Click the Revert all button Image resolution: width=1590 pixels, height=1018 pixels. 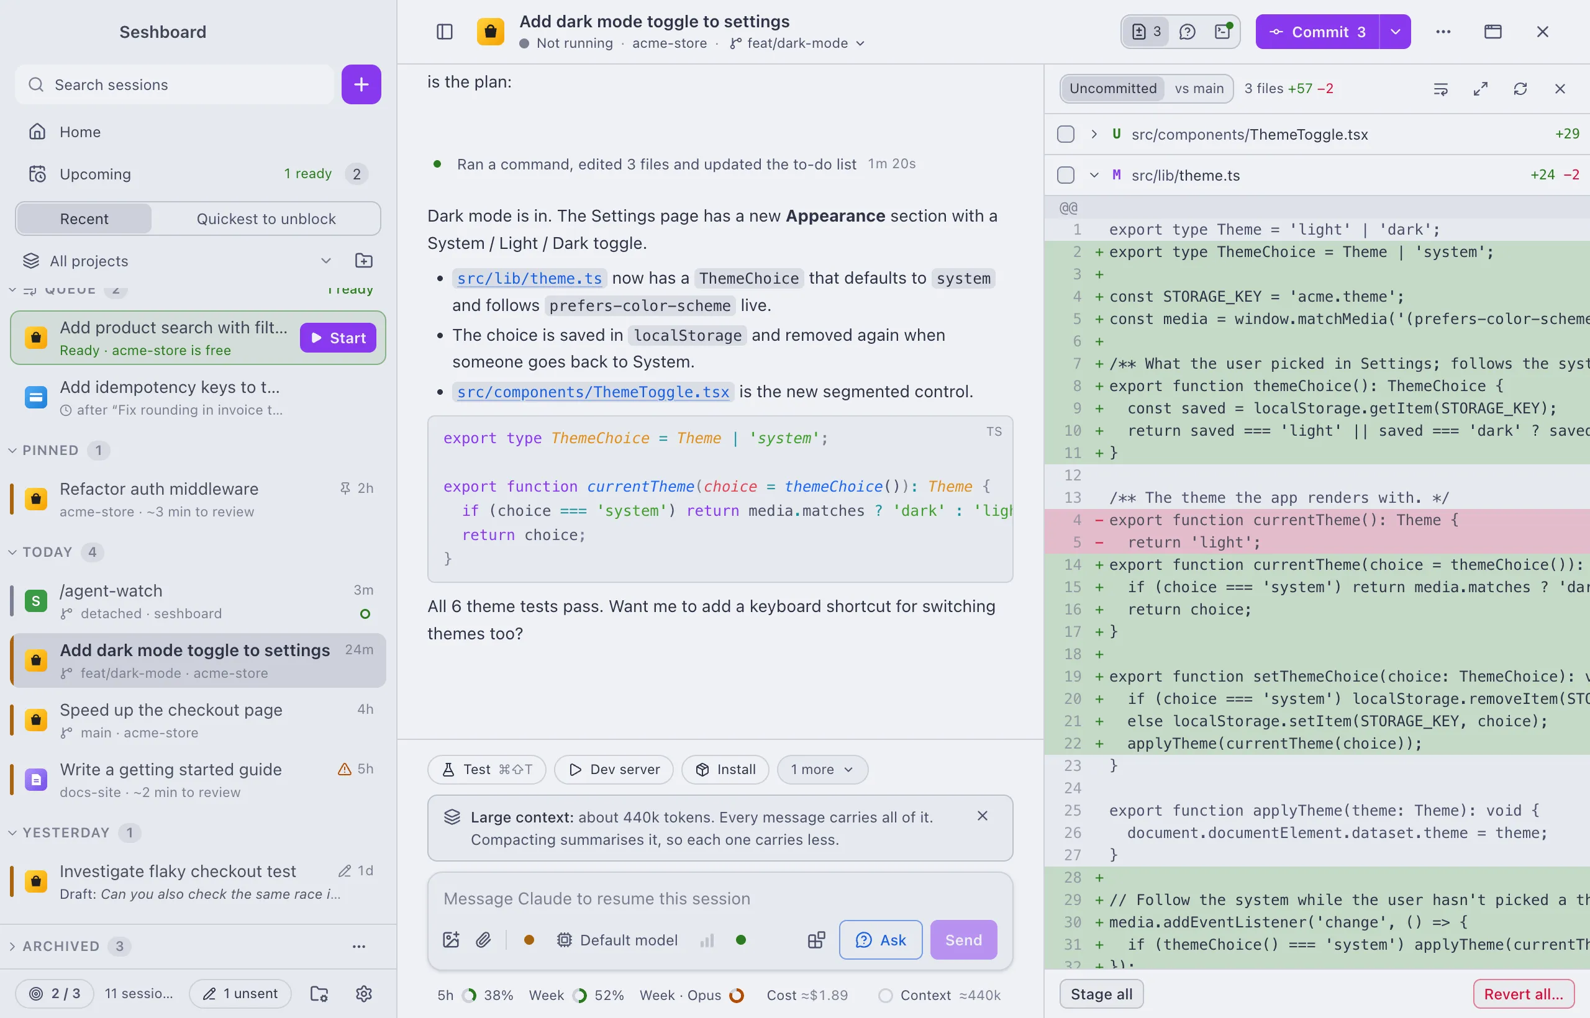tap(1523, 994)
